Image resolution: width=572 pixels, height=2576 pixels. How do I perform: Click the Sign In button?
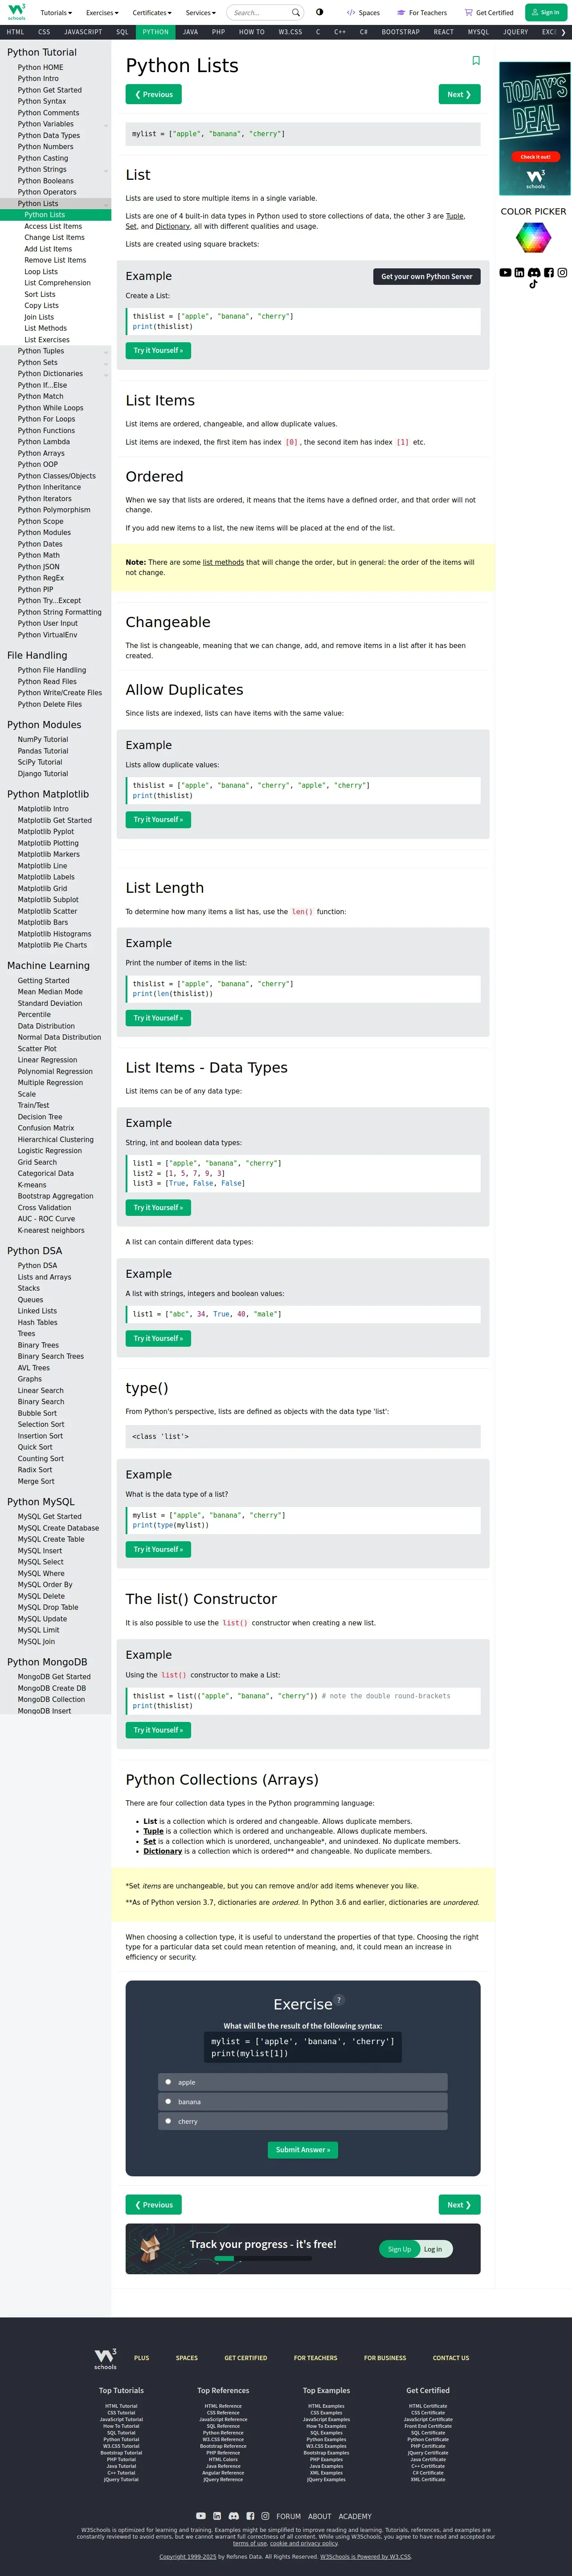(x=546, y=12)
